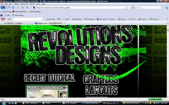Go back with the blue Back arrow
This screenshot has width=169, height=105.
coord(3,8)
